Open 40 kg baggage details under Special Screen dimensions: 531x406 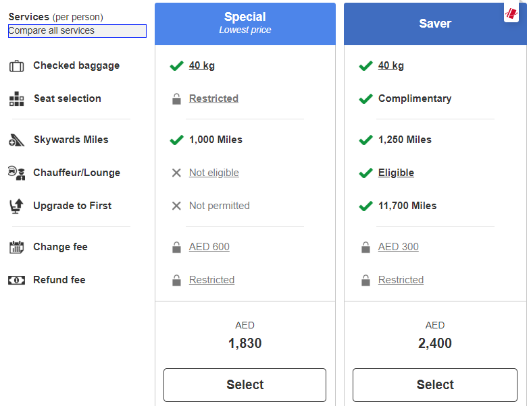pyautogui.click(x=202, y=66)
